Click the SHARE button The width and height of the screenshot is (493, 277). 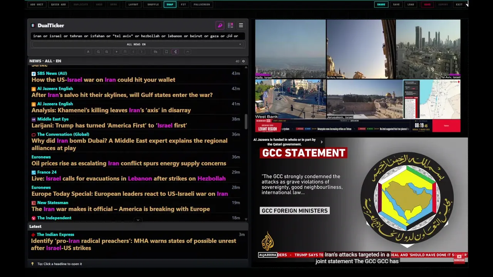coord(381,5)
